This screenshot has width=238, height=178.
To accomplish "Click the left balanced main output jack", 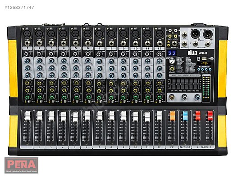I will pyautogui.click(x=195, y=44).
